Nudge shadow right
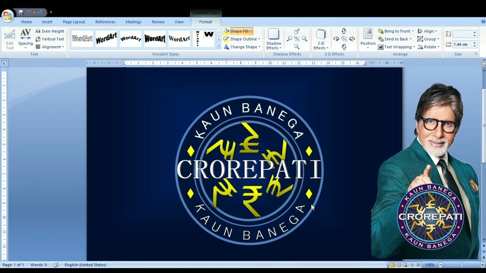 click(x=305, y=39)
